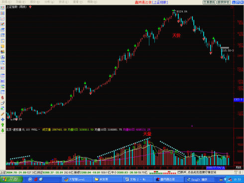This screenshot has width=244, height=183.
Task: Open the 帮助 menu in the menu bar
Action: click(92, 2)
